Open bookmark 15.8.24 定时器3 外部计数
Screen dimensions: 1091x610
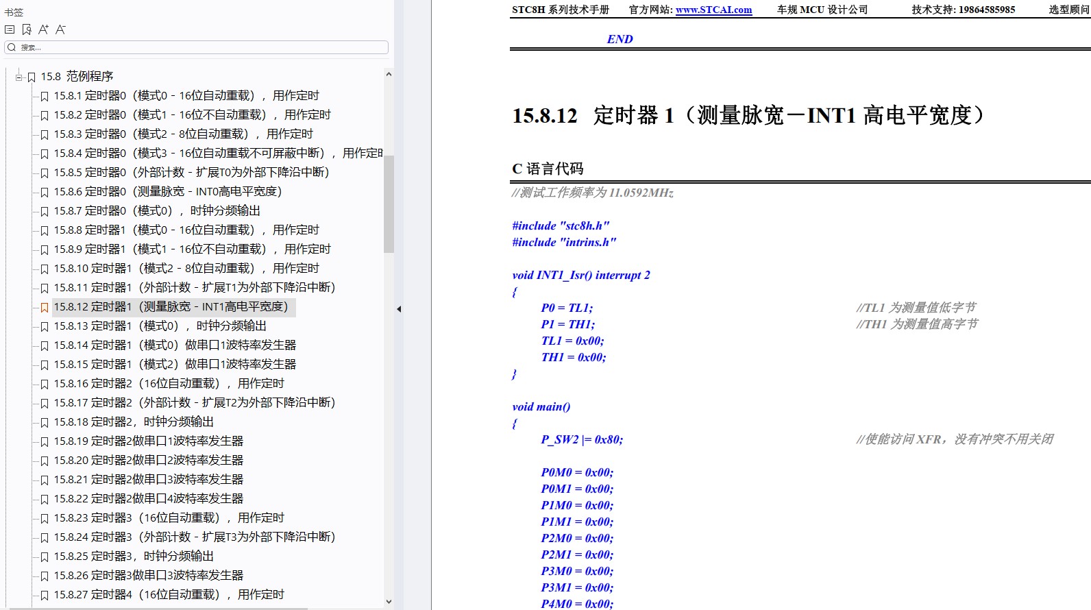[x=195, y=537]
